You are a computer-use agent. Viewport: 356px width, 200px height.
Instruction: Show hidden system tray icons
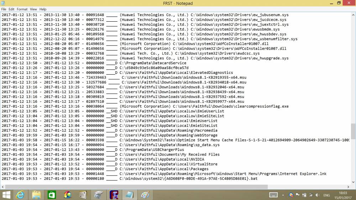point(283,195)
